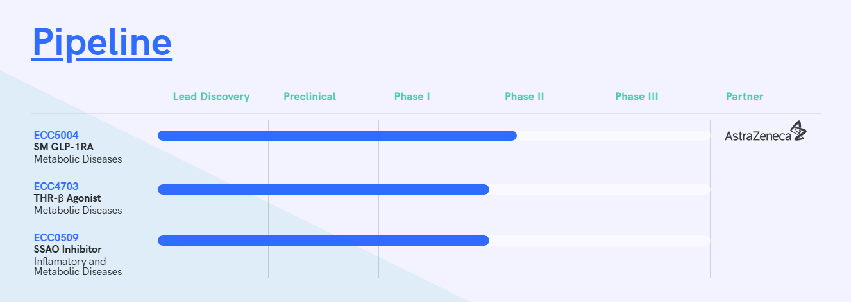The width and height of the screenshot is (851, 302).
Task: Click the ECC0509 blue progress bar
Action: 323,241
